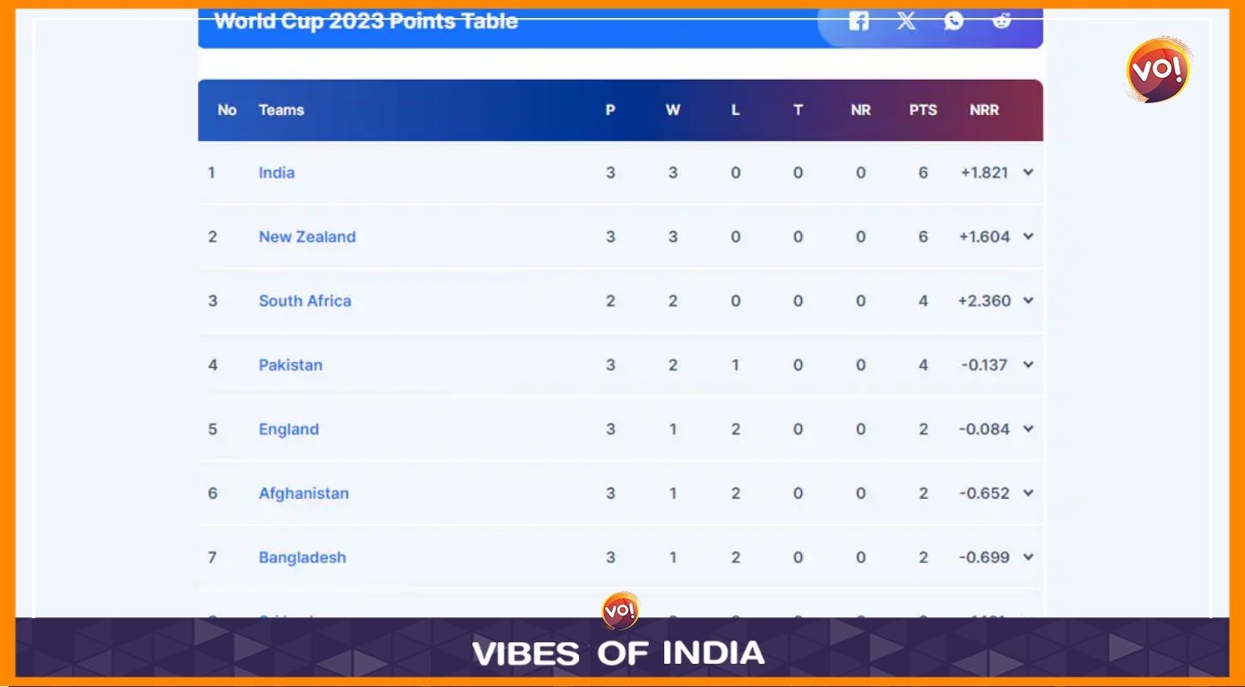
Task: Expand South Africa row chevron
Action: tap(1028, 300)
